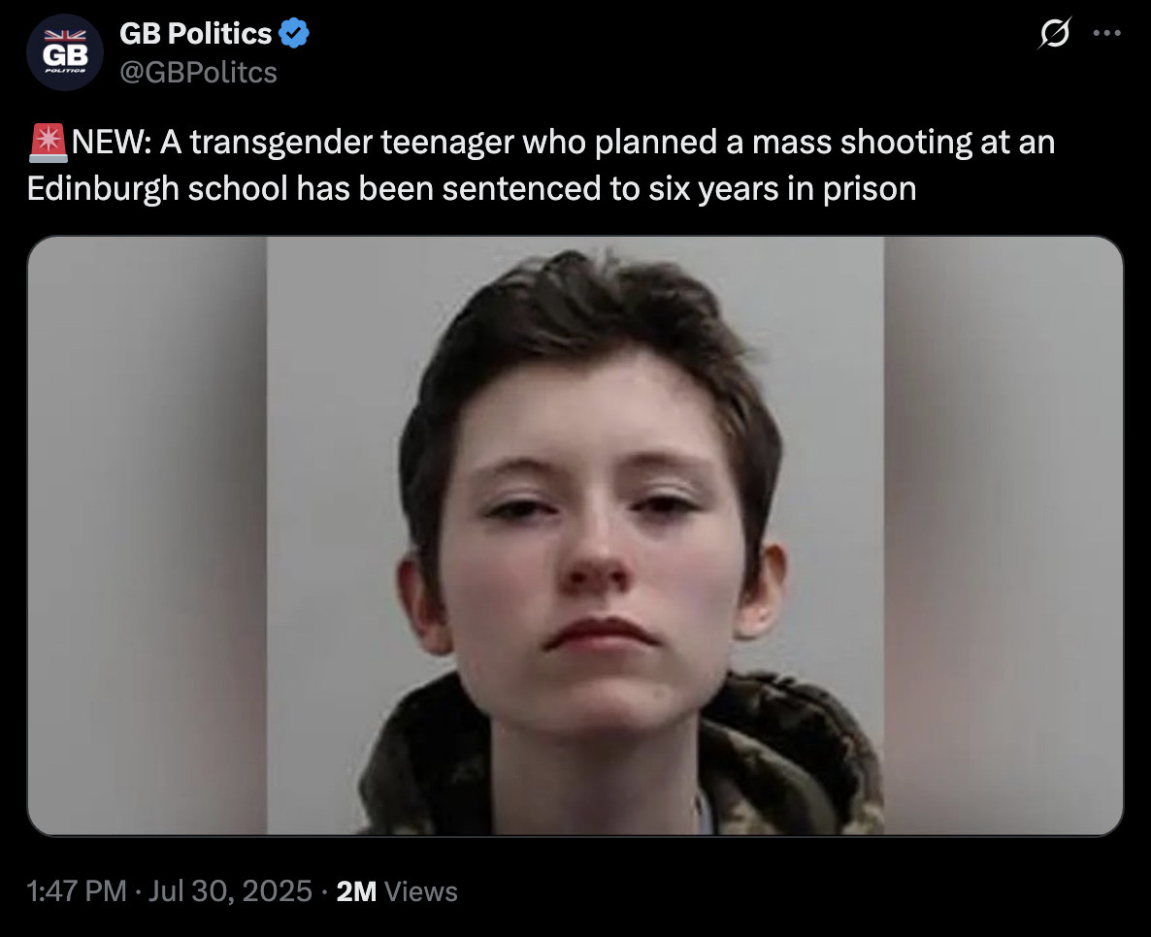Open the three-dot more options menu
1151x937 pixels.
(x=1107, y=33)
